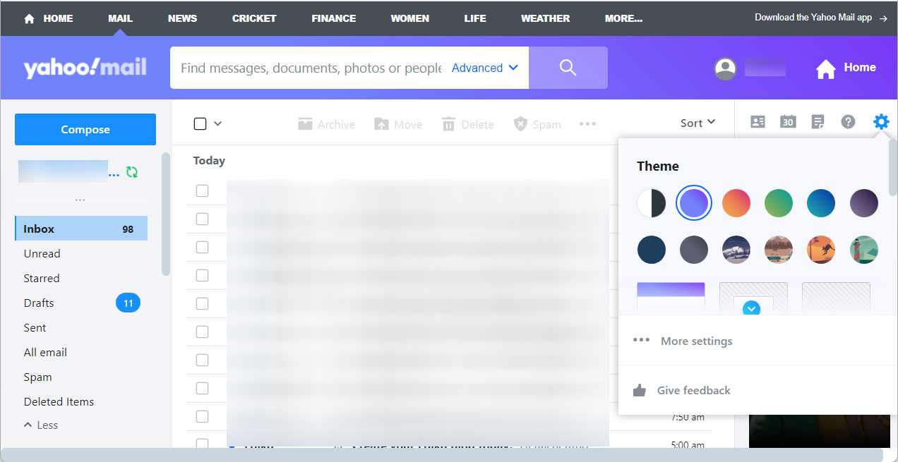The height and width of the screenshot is (462, 898).
Task: Check the first email's checkbox
Action: point(203,190)
